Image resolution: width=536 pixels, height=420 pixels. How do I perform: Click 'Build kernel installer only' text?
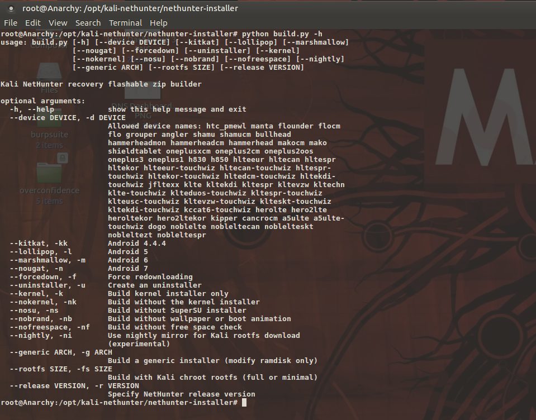(168, 293)
